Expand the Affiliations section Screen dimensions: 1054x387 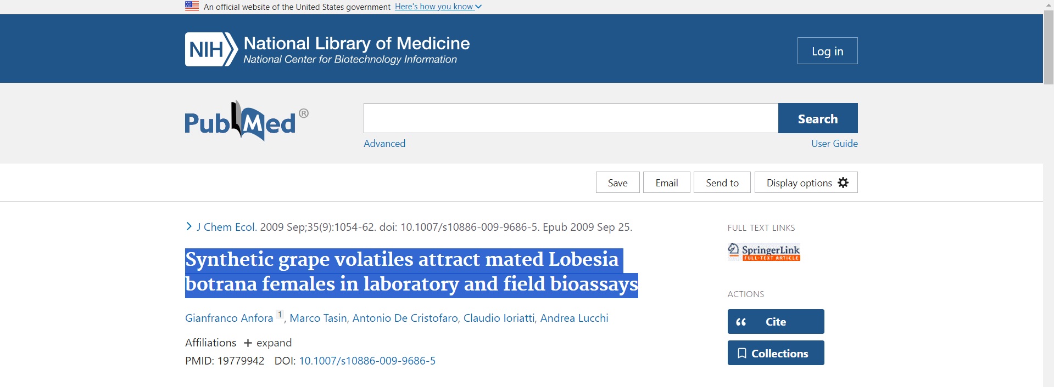click(268, 343)
